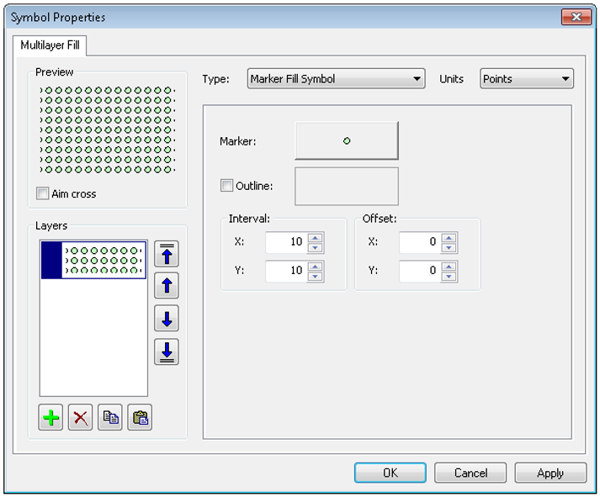Paste layer from clipboard

140,418
